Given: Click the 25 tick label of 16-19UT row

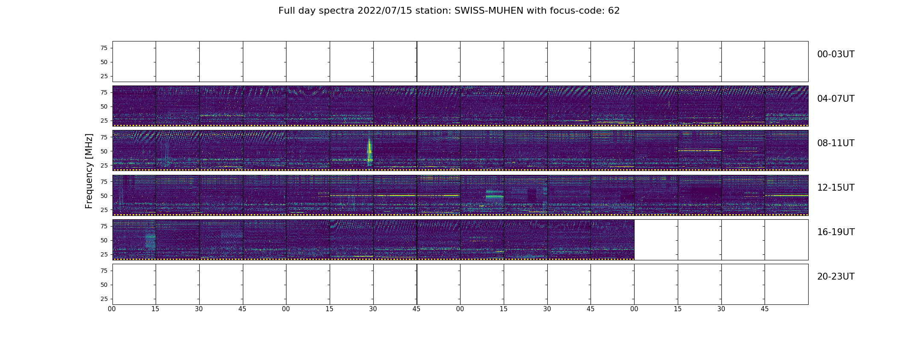Looking at the screenshot, I should 103,254.
